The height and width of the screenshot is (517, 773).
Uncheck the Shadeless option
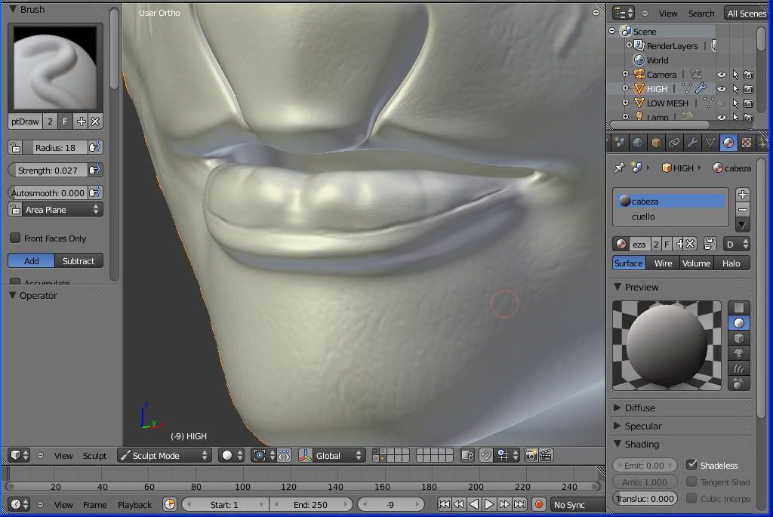691,466
